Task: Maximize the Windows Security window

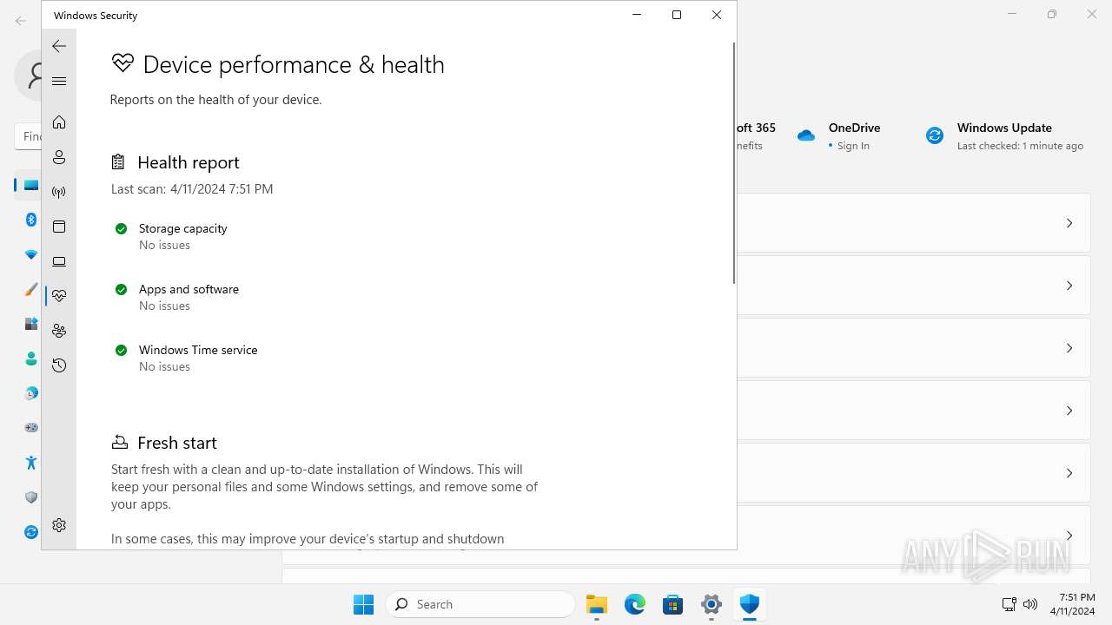Action: tap(677, 15)
